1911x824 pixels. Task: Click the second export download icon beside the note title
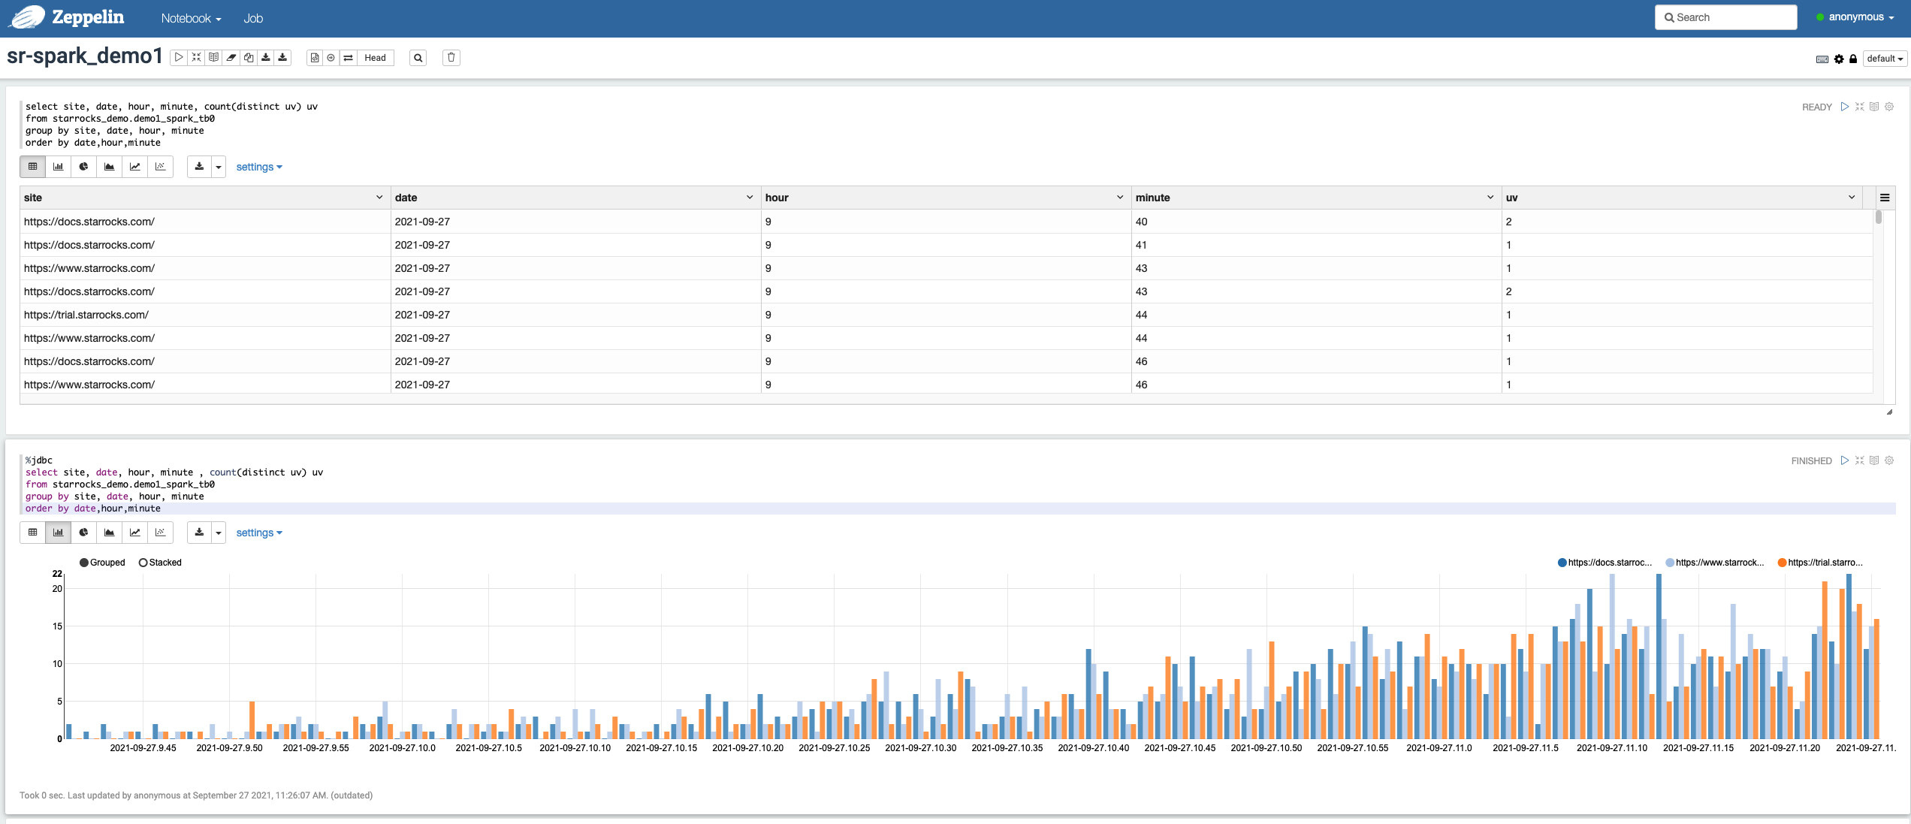point(282,58)
